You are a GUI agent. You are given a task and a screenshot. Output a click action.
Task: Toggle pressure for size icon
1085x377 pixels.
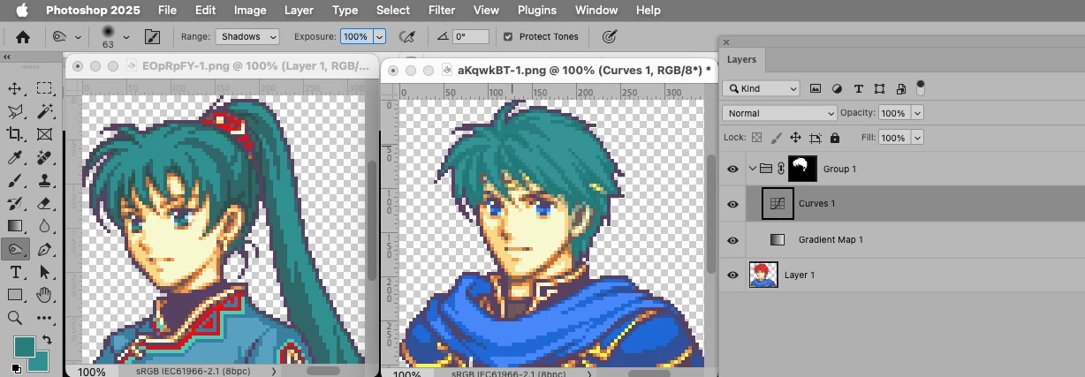609,37
